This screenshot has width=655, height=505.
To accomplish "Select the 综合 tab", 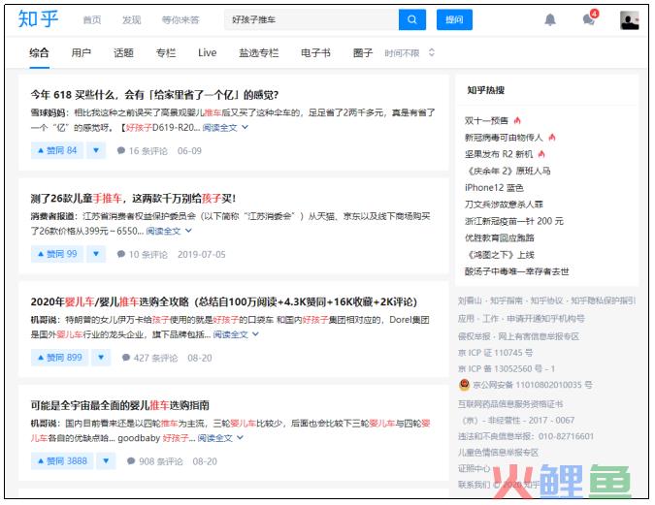I will click(x=39, y=53).
